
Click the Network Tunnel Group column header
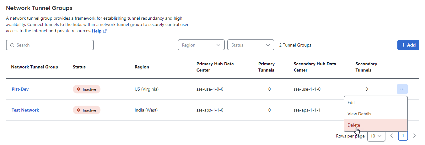point(35,67)
